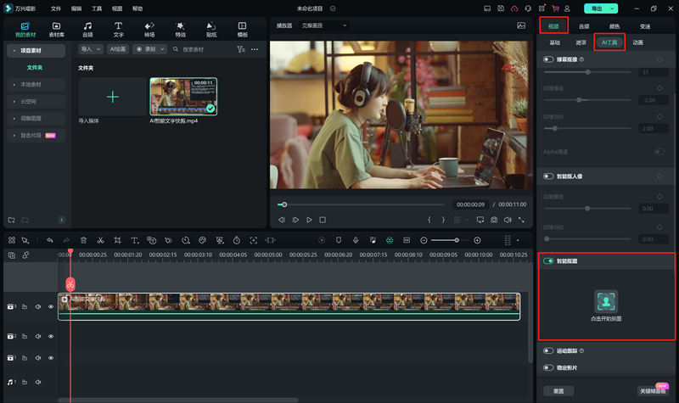
Task: Open the 文件 menu
Action: pyautogui.click(x=56, y=8)
